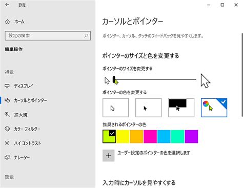The image size is (243, 188).
Task: Open the ホーム home icon
Action: pyautogui.click(x=7, y=22)
